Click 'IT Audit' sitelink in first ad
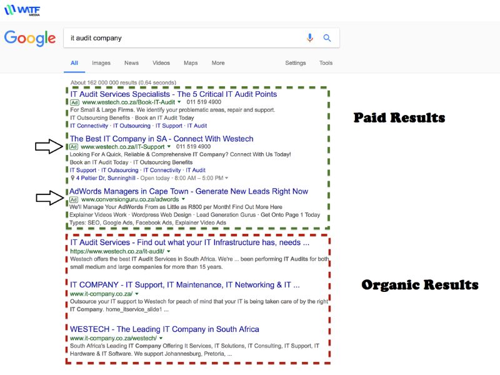Screen dimensions: 500x375 [197, 126]
